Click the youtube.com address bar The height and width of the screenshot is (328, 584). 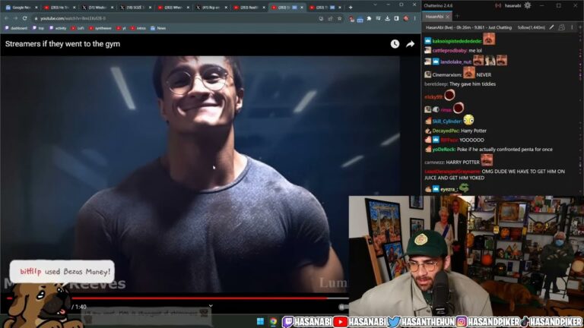click(175, 18)
